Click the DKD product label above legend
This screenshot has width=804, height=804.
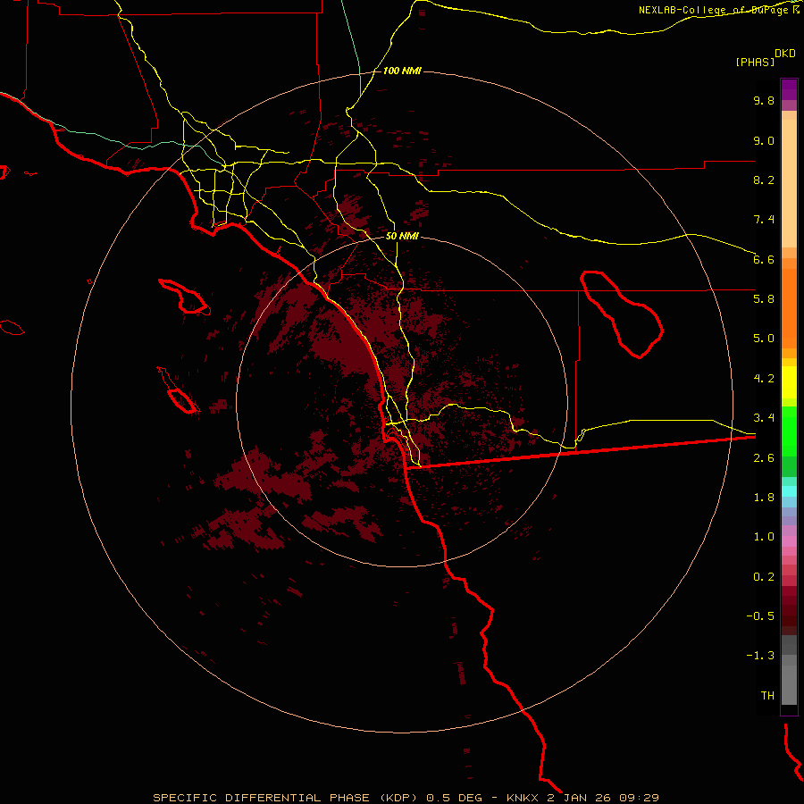[x=785, y=53]
